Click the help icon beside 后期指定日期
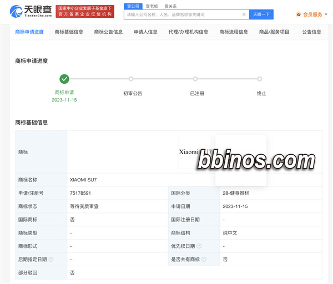The image size is (333, 284). coord(51,259)
